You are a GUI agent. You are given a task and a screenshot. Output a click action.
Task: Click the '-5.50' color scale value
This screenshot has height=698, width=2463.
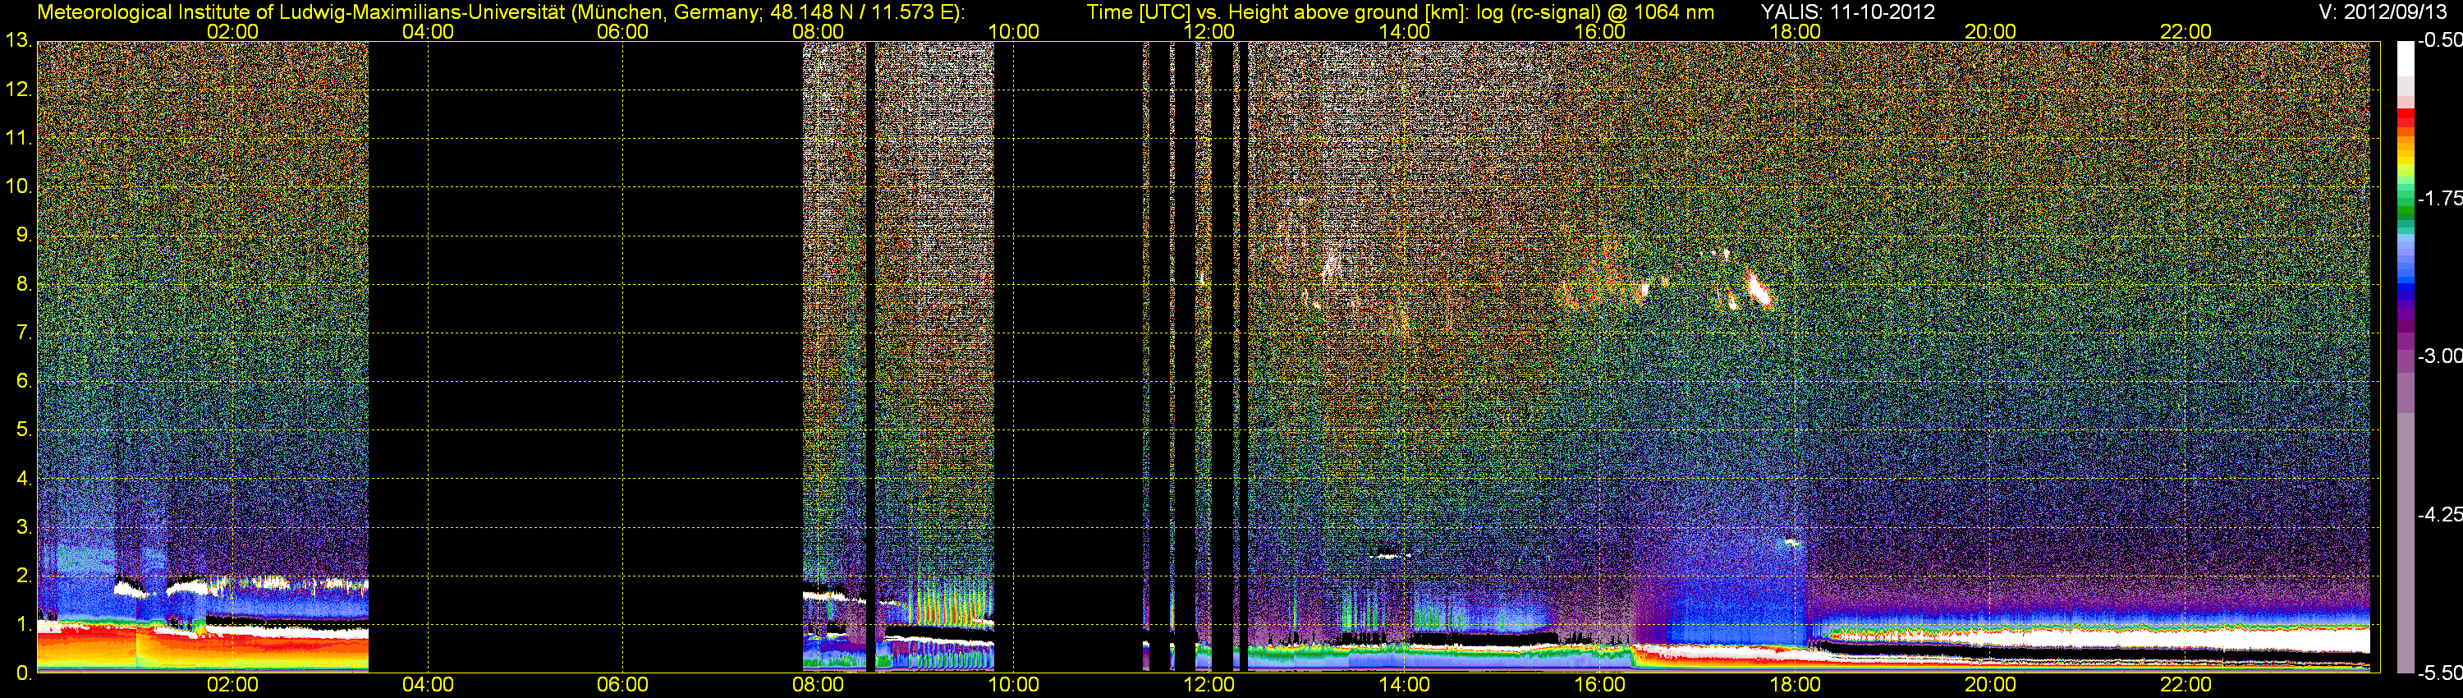coord(2439,673)
